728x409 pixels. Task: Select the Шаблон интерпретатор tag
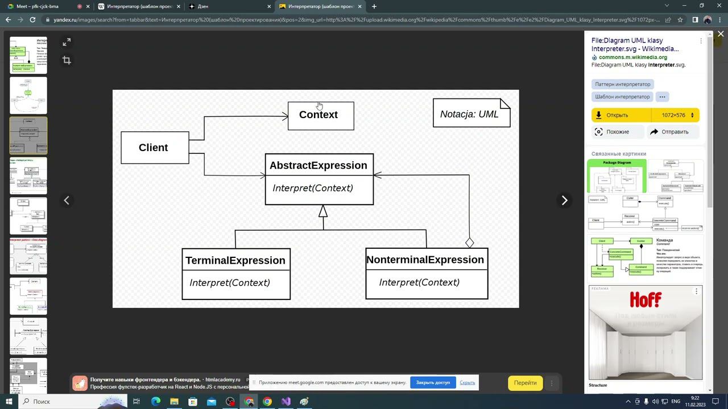[x=622, y=97]
